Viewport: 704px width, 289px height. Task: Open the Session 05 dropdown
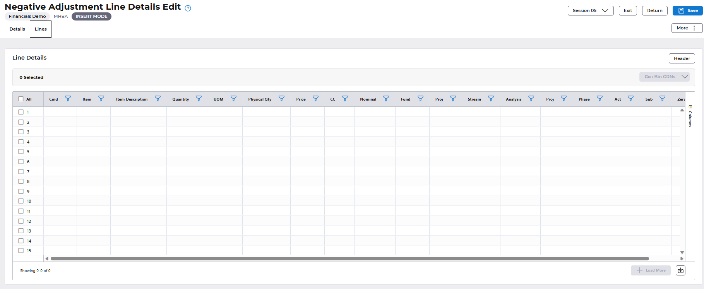[591, 10]
